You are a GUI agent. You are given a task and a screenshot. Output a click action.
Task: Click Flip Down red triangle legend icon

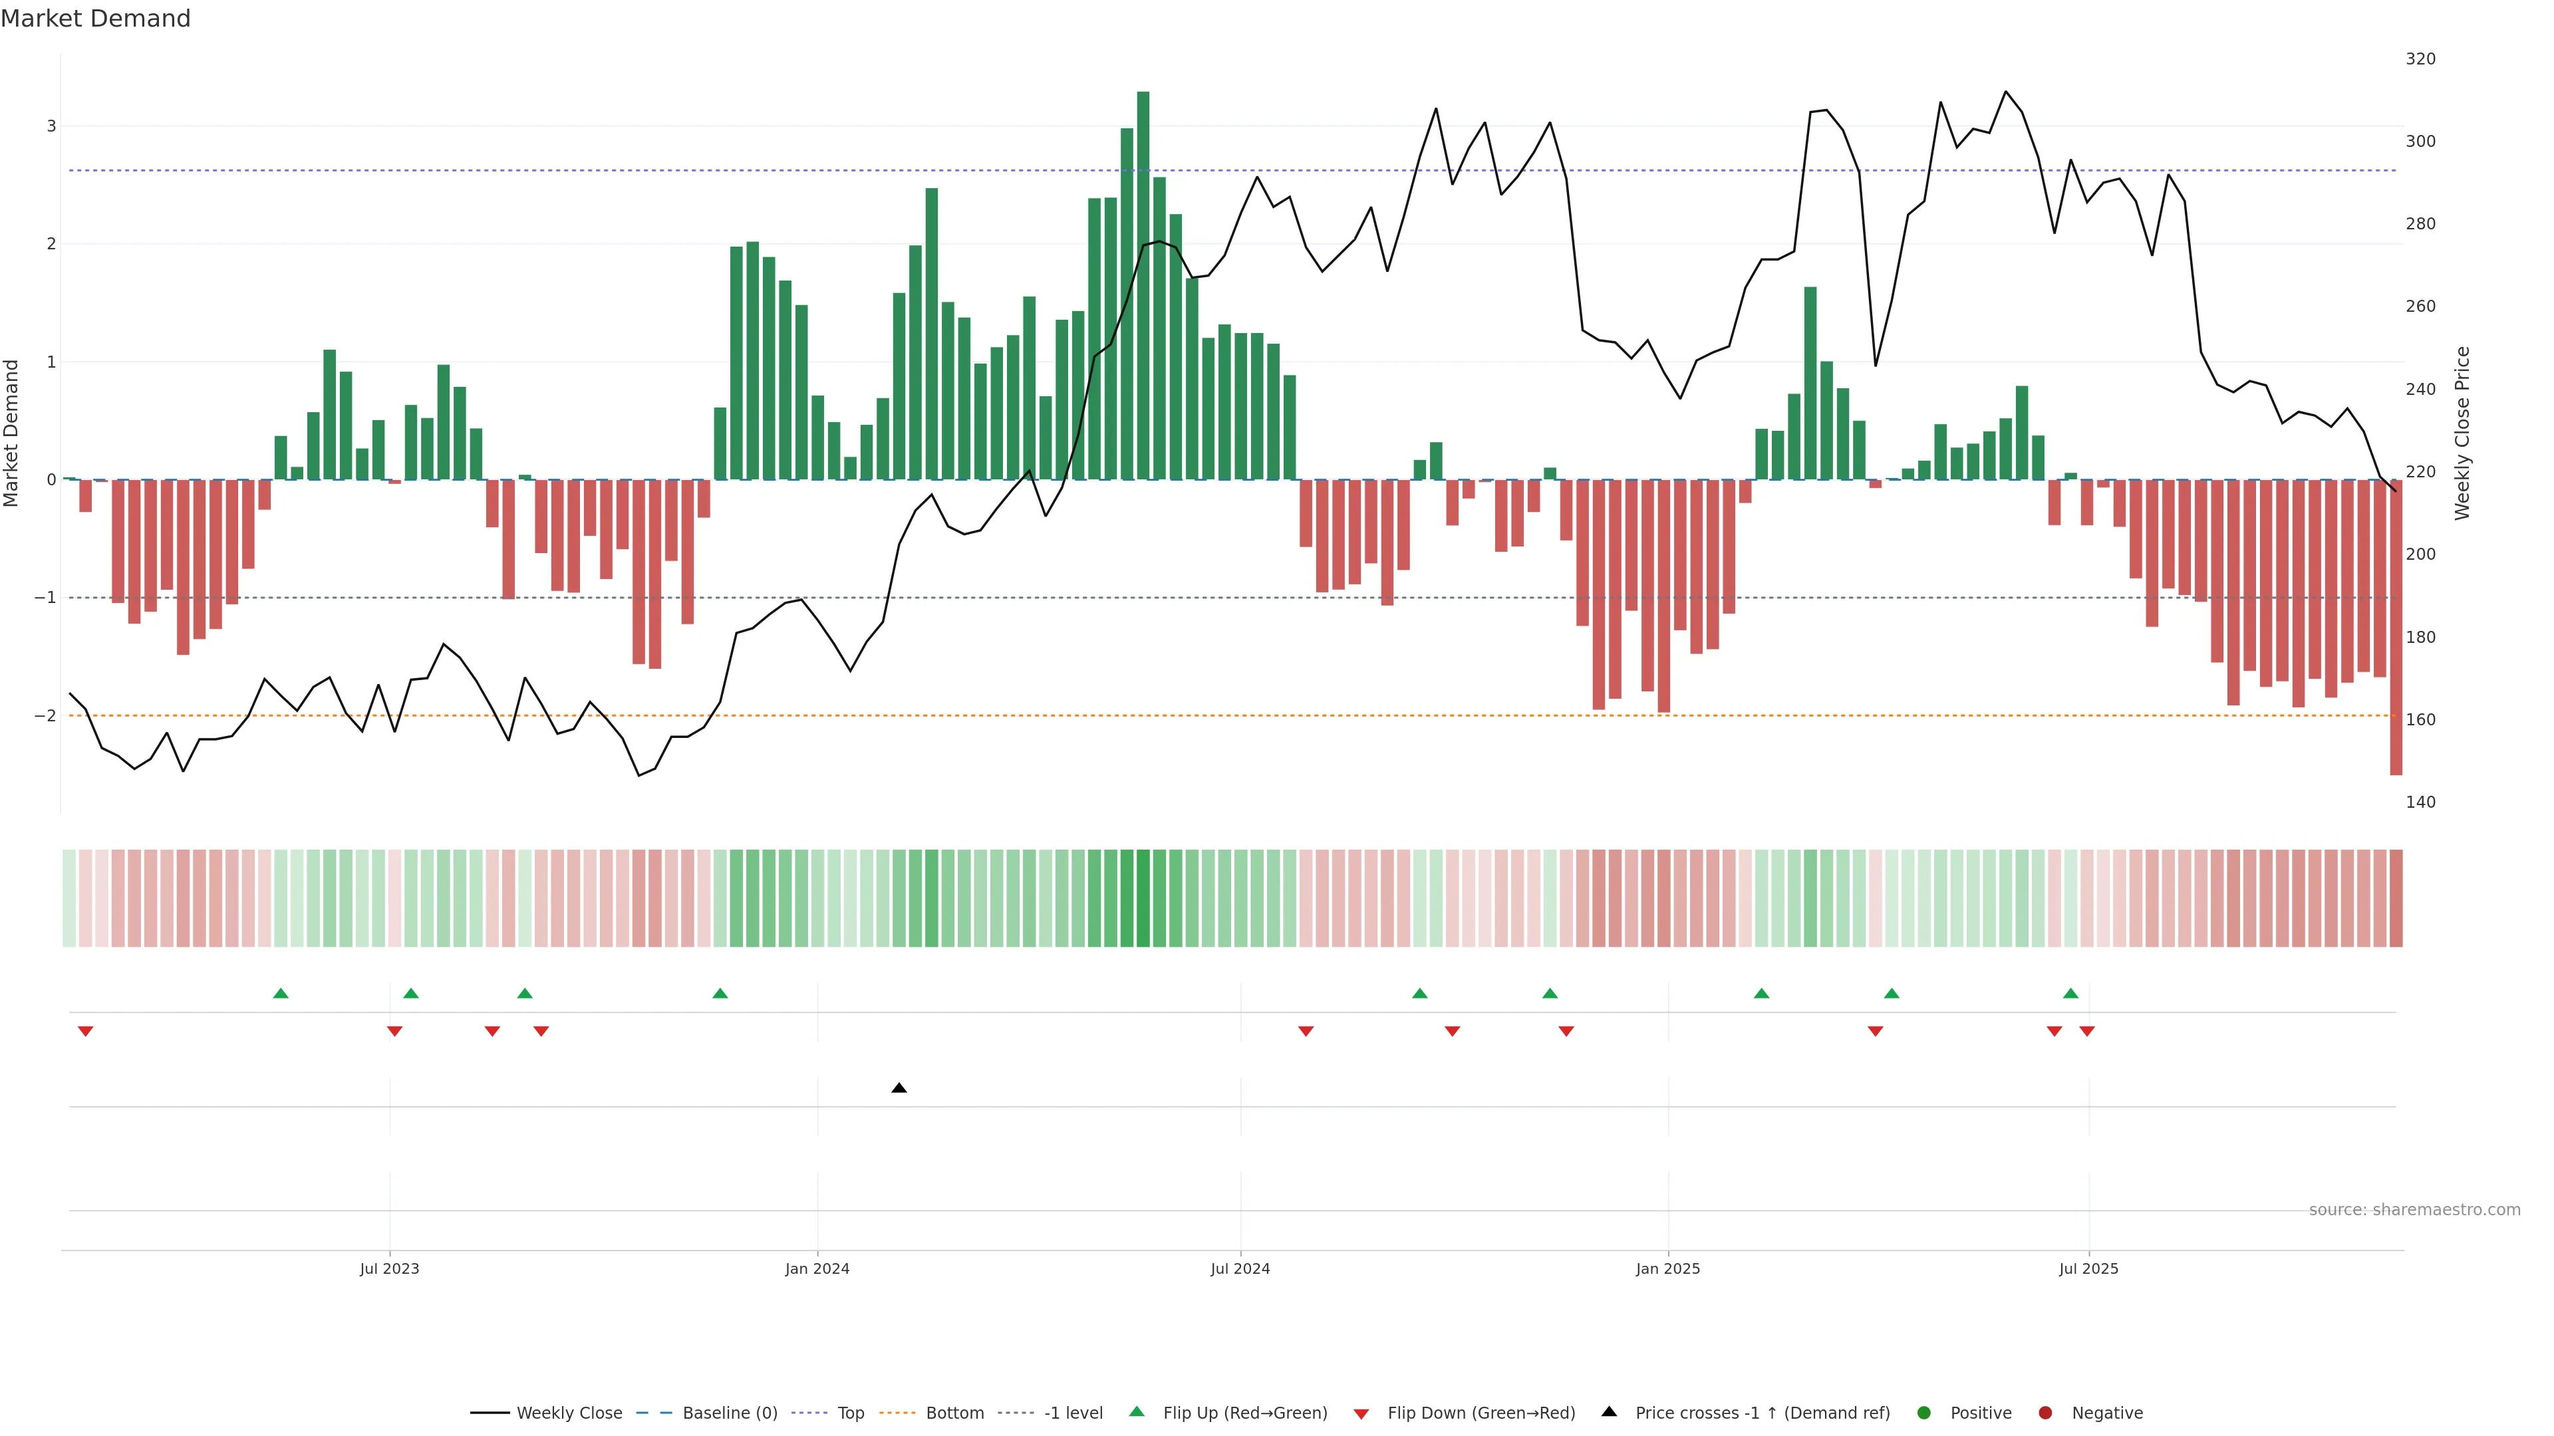pyautogui.click(x=1361, y=1414)
